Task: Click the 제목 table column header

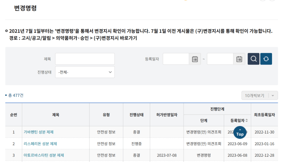Action: click(x=56, y=115)
